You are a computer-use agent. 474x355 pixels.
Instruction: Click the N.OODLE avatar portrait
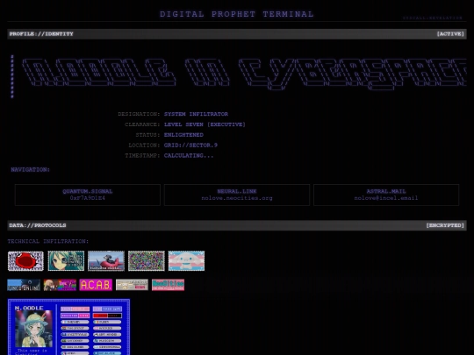[33, 329]
